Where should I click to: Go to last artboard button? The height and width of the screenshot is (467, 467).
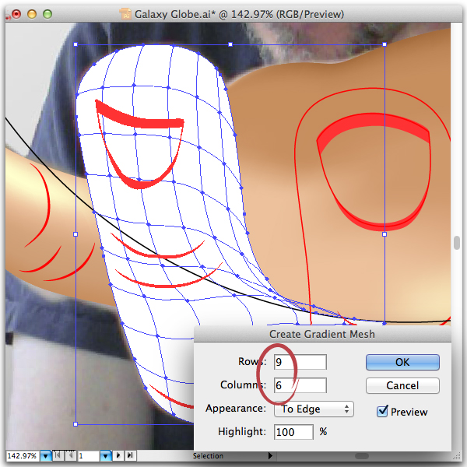[x=130, y=455]
